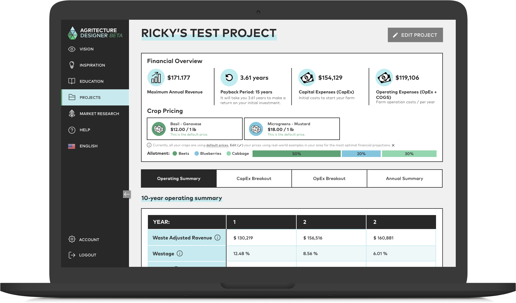516x303 pixels.
Task: Click the Payback Period refresh icon
Action: pos(229,78)
